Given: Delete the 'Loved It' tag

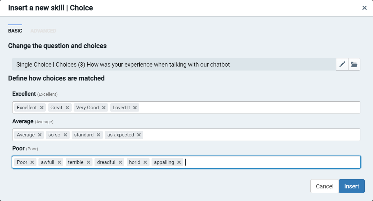Looking at the screenshot, I should (x=135, y=108).
